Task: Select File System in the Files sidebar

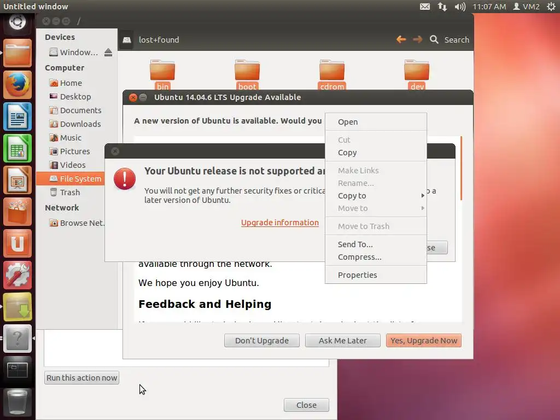Action: click(x=71, y=179)
